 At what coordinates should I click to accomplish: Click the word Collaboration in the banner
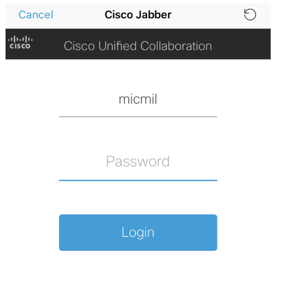coord(176,46)
